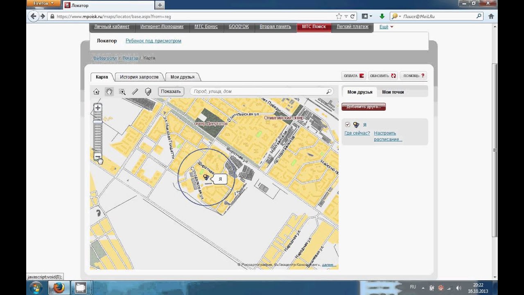Image resolution: width=524 pixels, height=295 pixels.
Task: Expand the 'Ещё' menu dropdown
Action: [386, 27]
